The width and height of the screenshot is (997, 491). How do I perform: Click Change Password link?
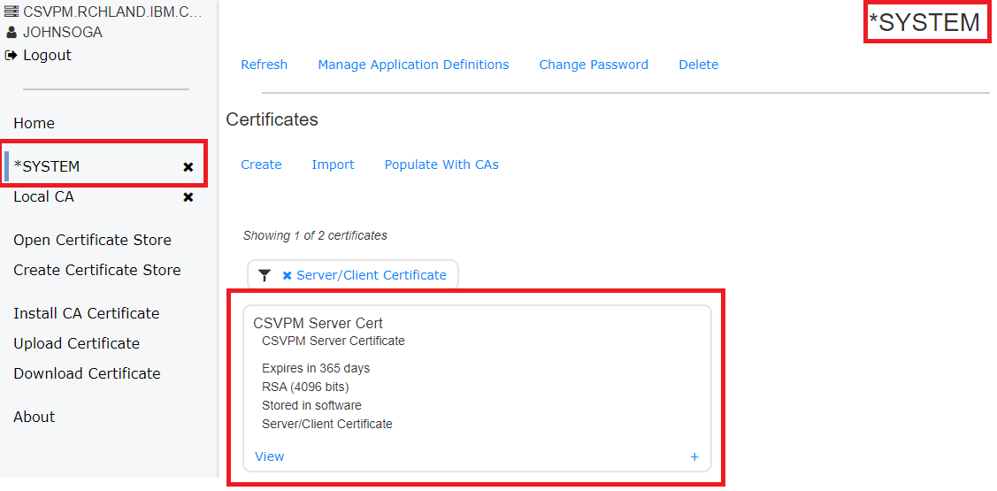(x=594, y=65)
